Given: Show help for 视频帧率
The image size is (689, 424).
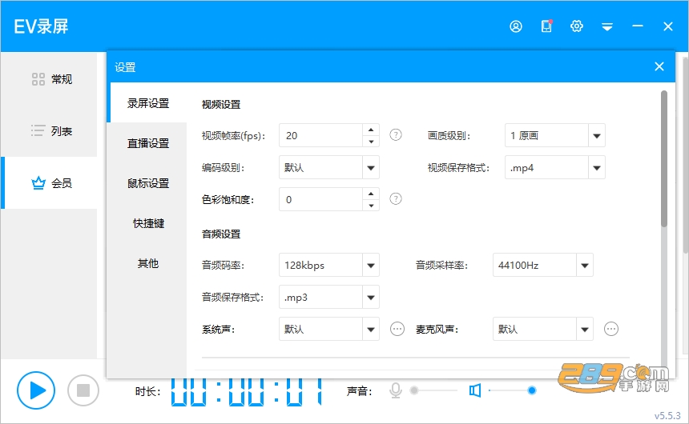Looking at the screenshot, I should pyautogui.click(x=396, y=134).
